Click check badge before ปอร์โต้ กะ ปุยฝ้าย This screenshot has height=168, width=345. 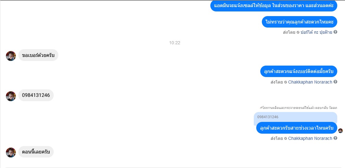pyautogui.click(x=298, y=32)
